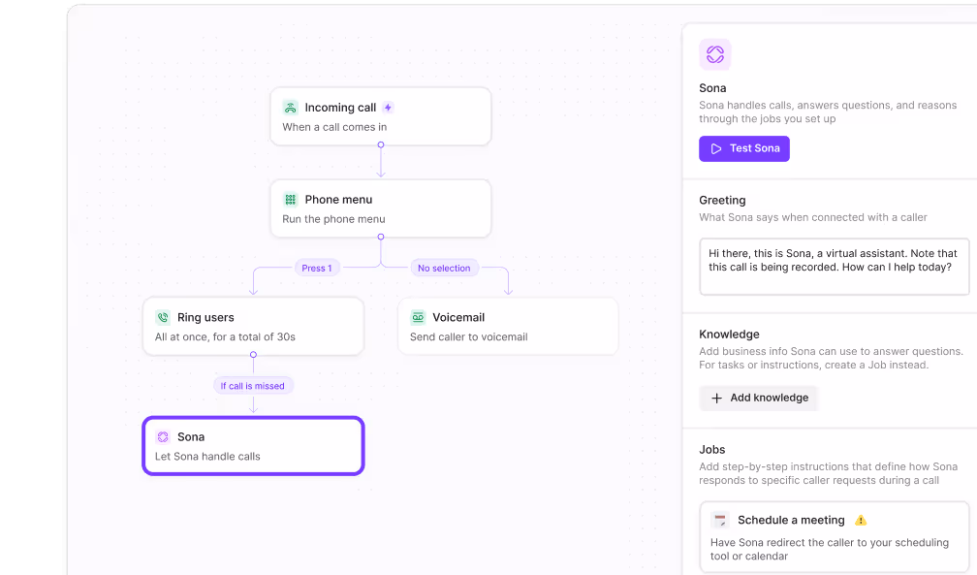Click 'Let Sona handle calls' text
This screenshot has height=575, width=977.
coord(207,457)
